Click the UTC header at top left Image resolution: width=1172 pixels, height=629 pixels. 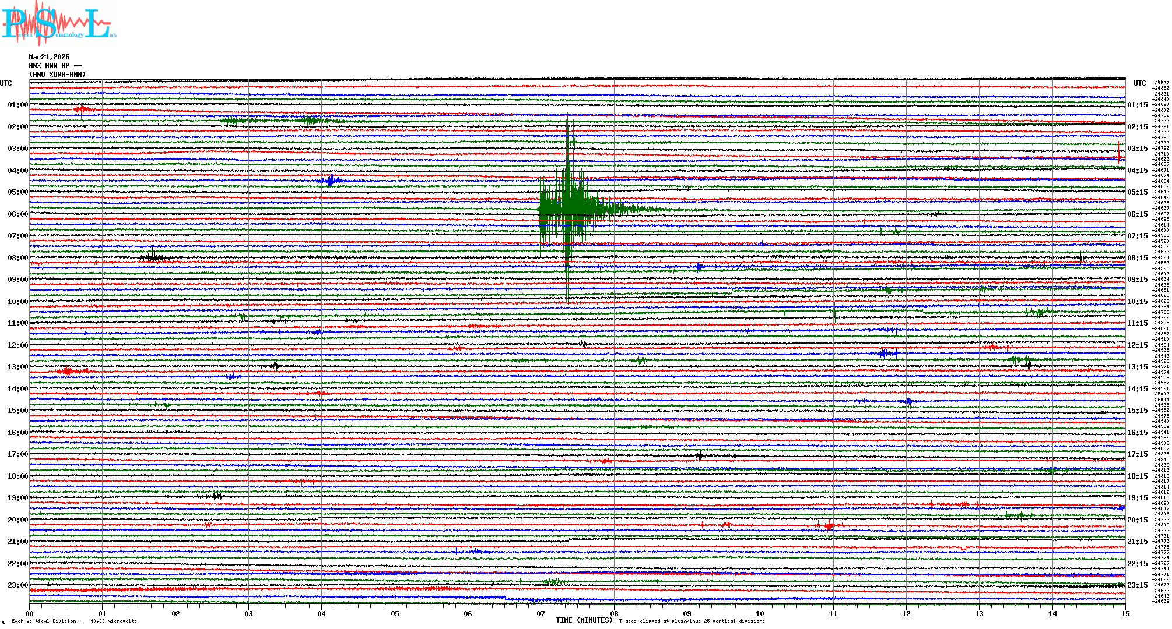coord(6,83)
